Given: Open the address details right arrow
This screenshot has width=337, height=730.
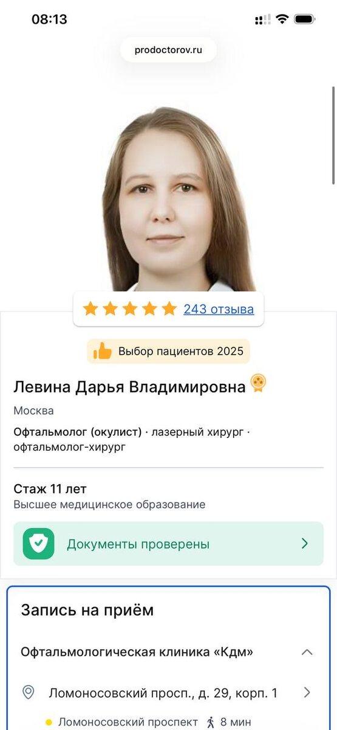Looking at the screenshot, I should [x=307, y=692].
